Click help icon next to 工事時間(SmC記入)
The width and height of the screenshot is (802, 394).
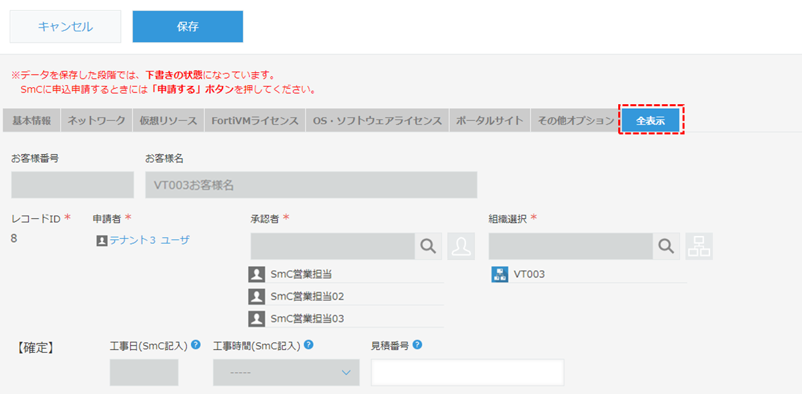[x=308, y=345]
